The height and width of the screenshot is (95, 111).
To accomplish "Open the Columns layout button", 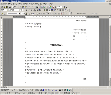I will point(48,7).
